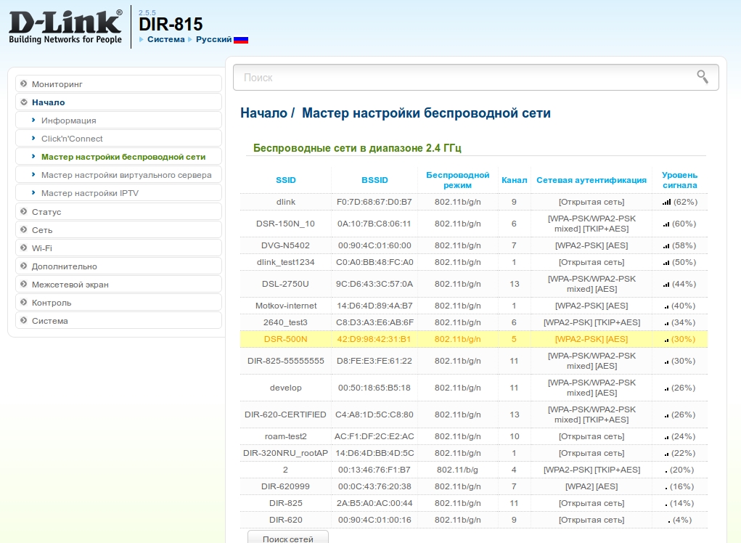This screenshot has height=543, width=741.
Task: Open the Информация submenu item
Action: (68, 121)
